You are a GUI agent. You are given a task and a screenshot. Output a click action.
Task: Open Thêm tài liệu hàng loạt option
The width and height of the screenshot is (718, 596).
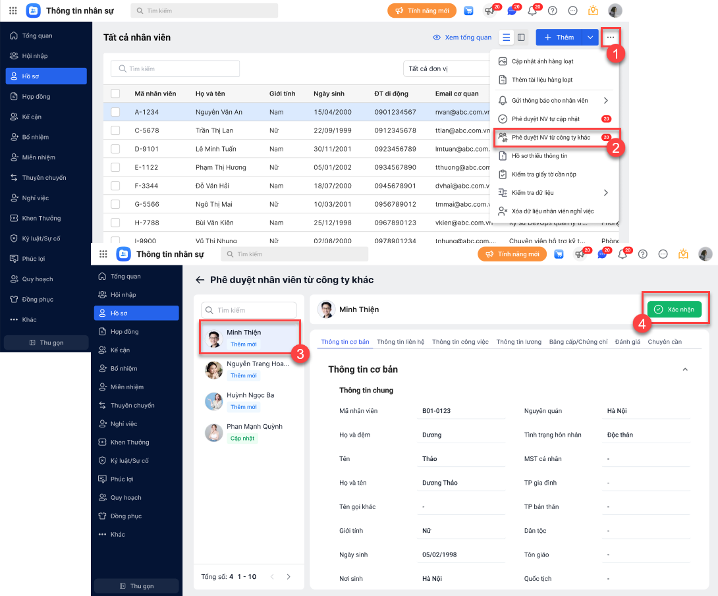541,80
